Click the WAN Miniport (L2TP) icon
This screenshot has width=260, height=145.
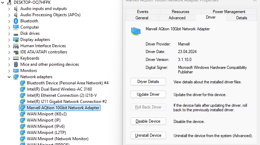click(x=22, y=133)
